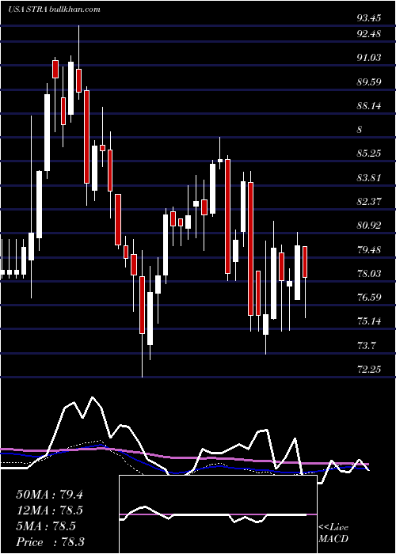The image size is (396, 554).
Task: Click the 89.59 price axis label
Action: (x=369, y=82)
